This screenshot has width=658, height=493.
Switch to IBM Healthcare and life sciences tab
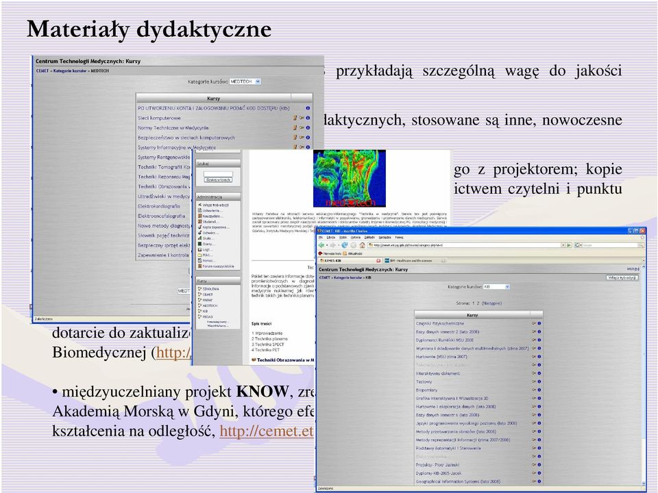(415, 261)
